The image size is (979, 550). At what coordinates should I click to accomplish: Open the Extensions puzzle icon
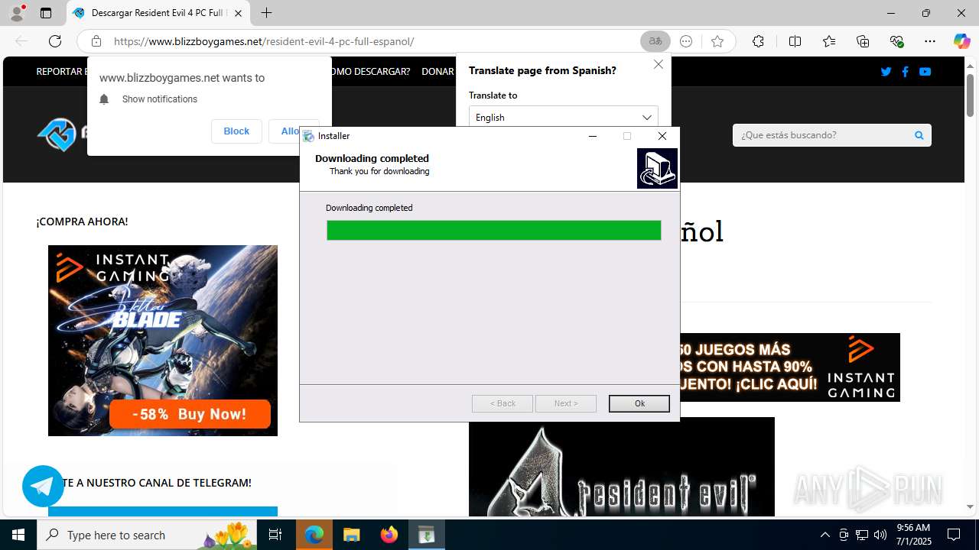click(x=758, y=41)
